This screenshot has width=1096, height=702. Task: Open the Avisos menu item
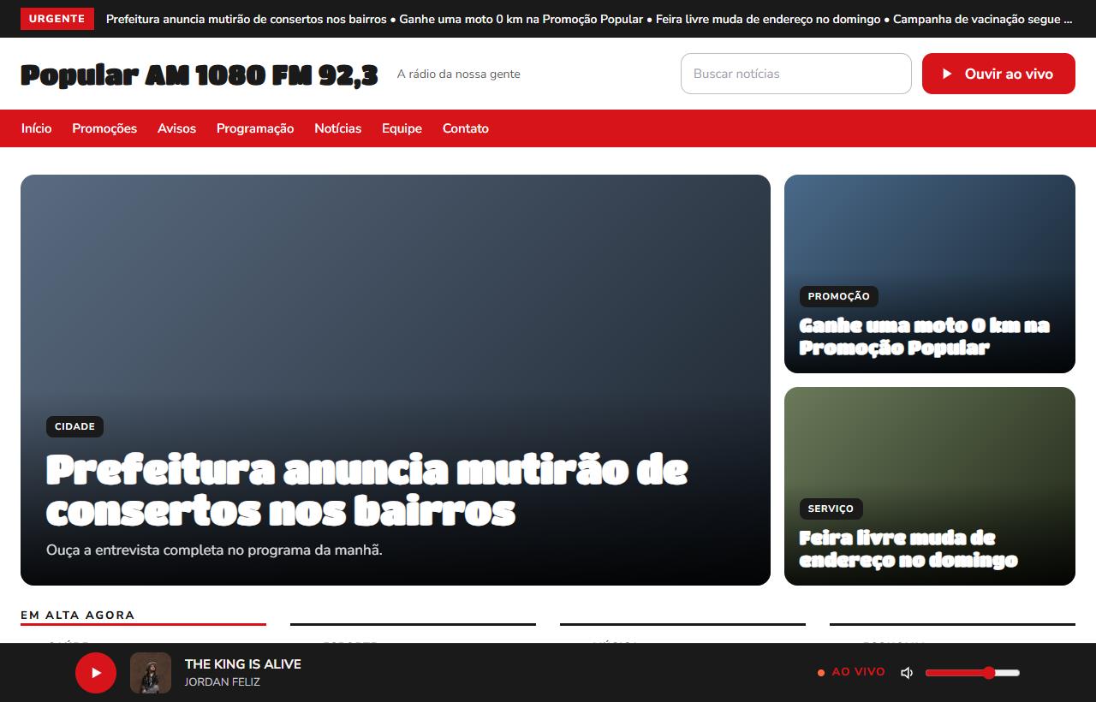pos(176,128)
